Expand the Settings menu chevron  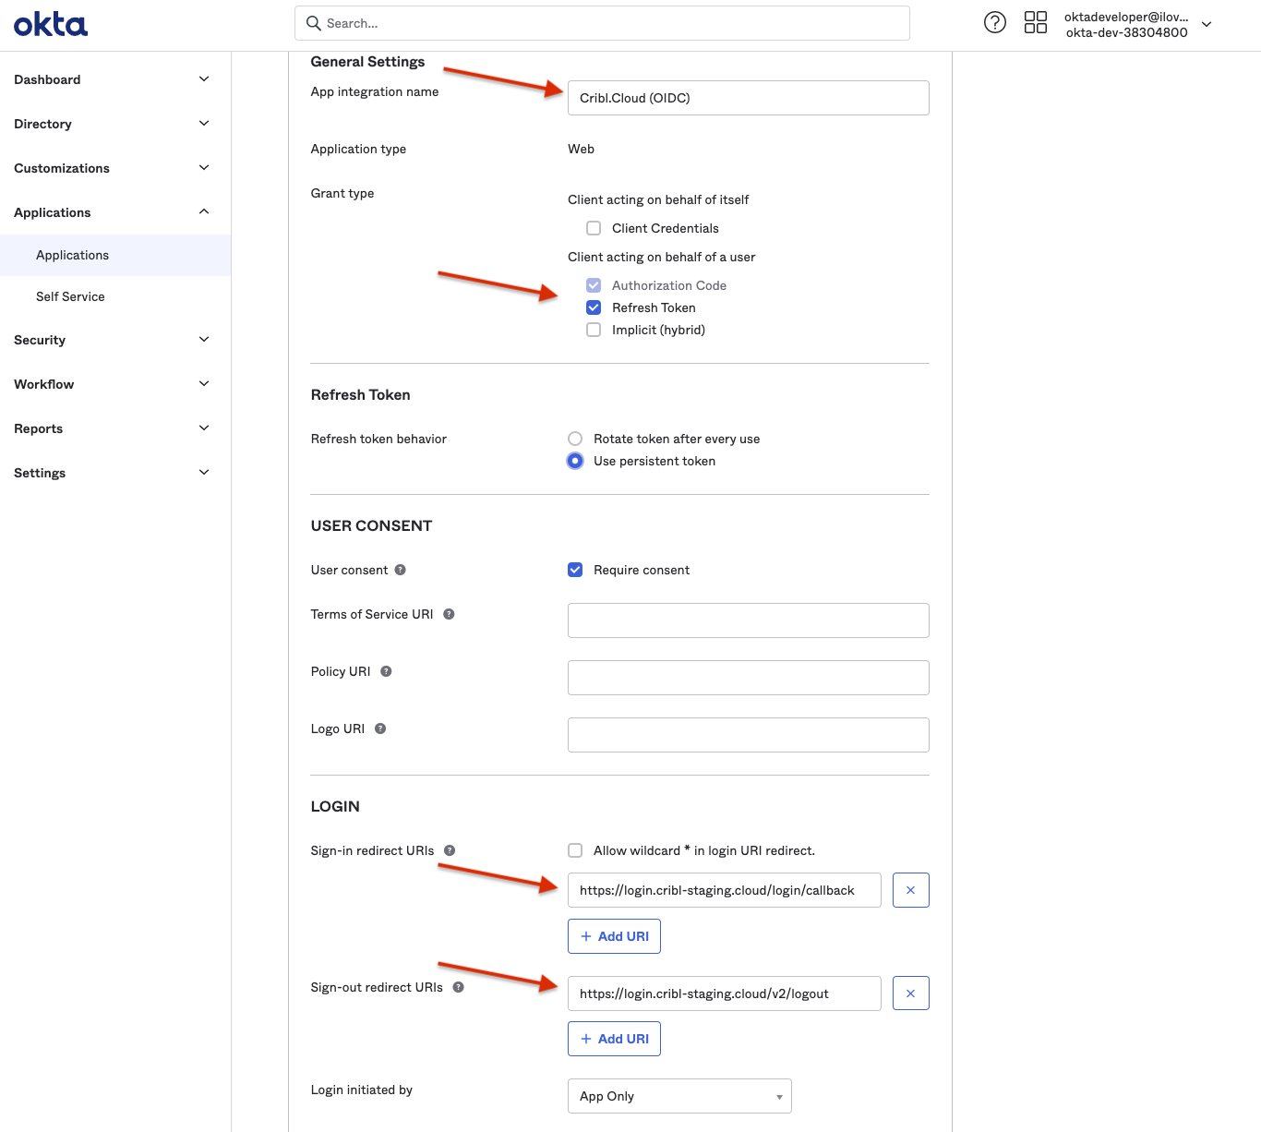204,473
